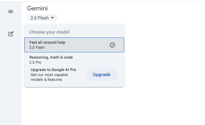This screenshot has height=125, width=205.
Task: Collapse the 2.5 Flash model picker pill
Action: (42, 18)
